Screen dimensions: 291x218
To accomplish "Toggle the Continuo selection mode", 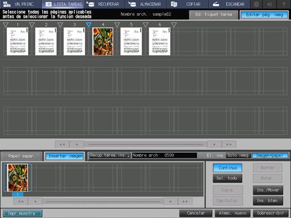I will 227,168.
